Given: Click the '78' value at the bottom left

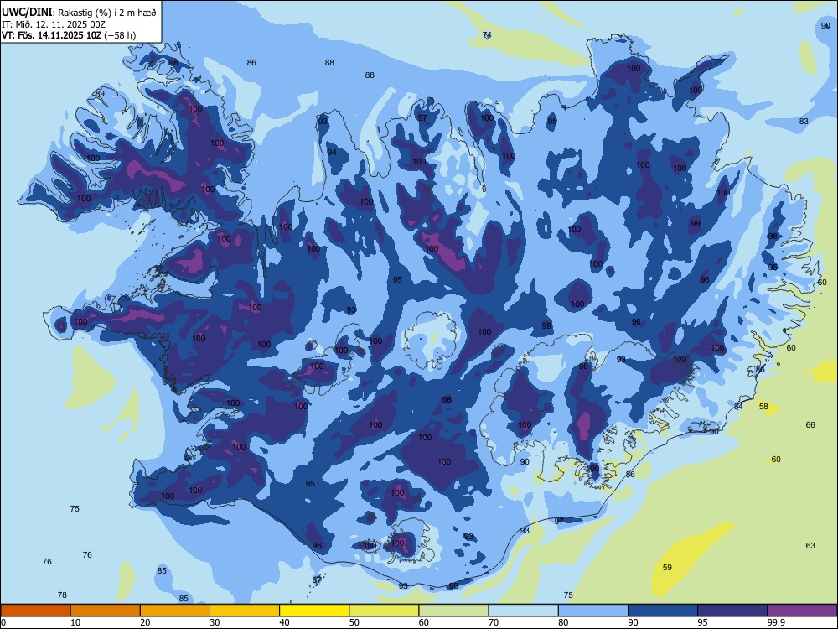Looking at the screenshot, I should [x=62, y=595].
